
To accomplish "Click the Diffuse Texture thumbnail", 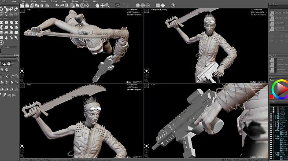I will tap(272, 13).
